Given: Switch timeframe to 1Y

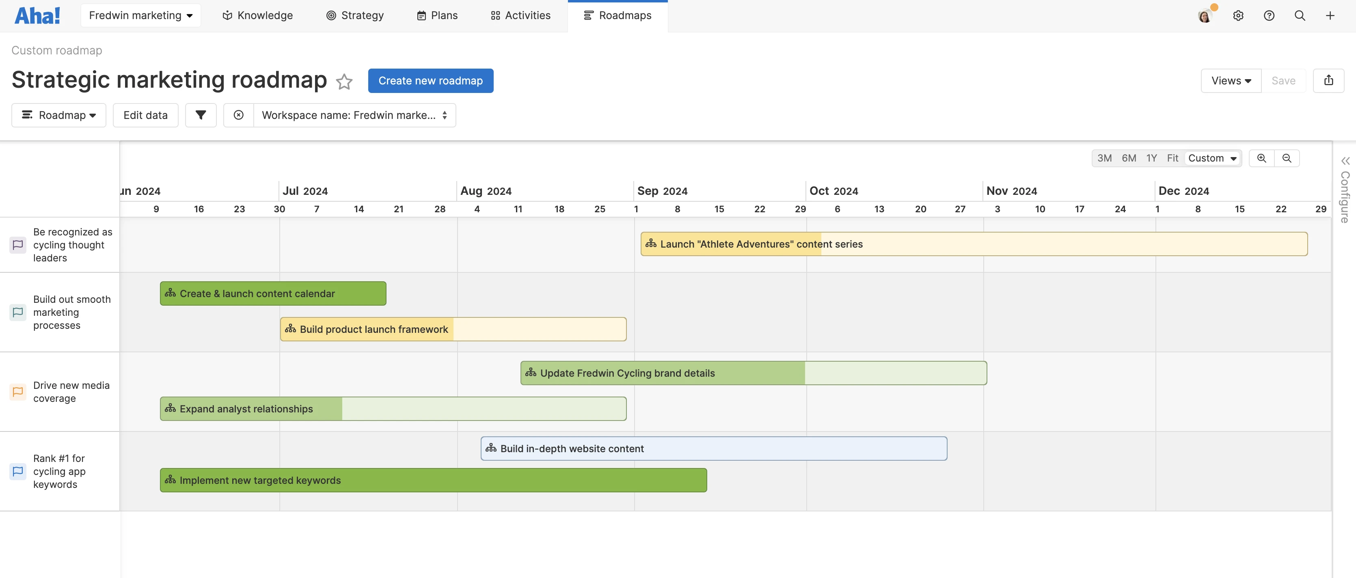Looking at the screenshot, I should (1151, 158).
